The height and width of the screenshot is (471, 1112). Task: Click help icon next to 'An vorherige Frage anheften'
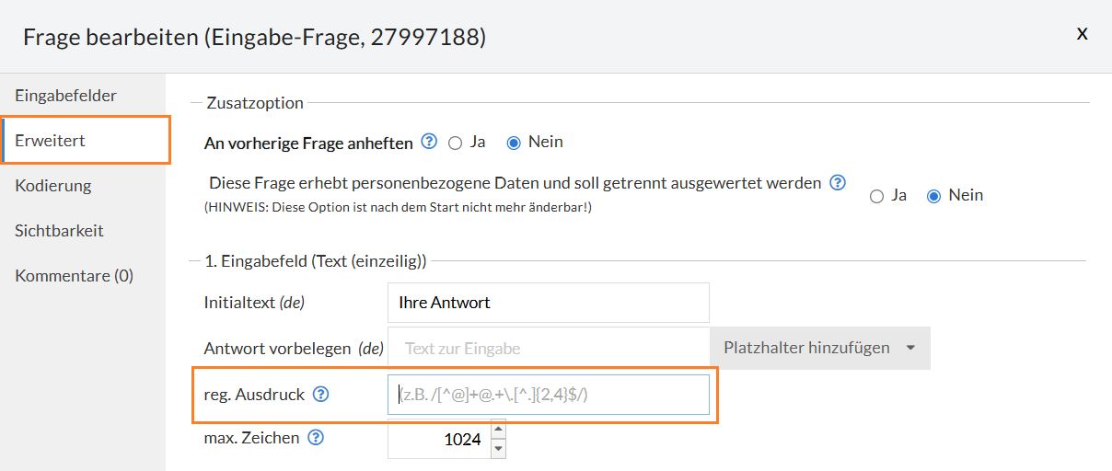click(429, 143)
